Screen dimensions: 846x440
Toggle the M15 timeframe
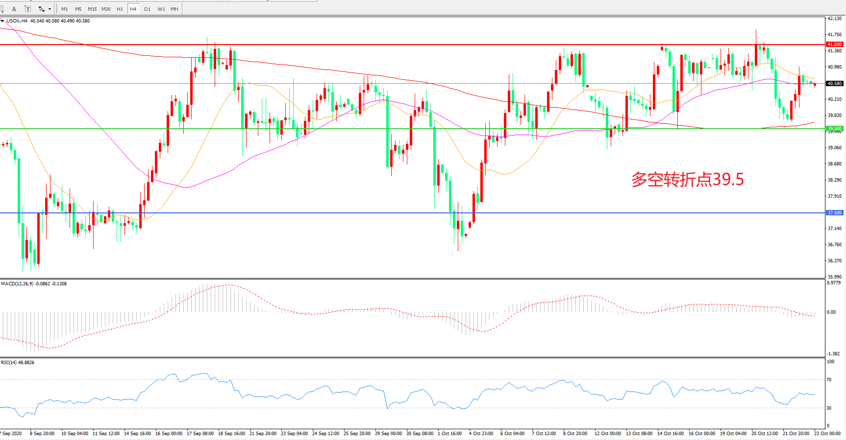[92, 9]
